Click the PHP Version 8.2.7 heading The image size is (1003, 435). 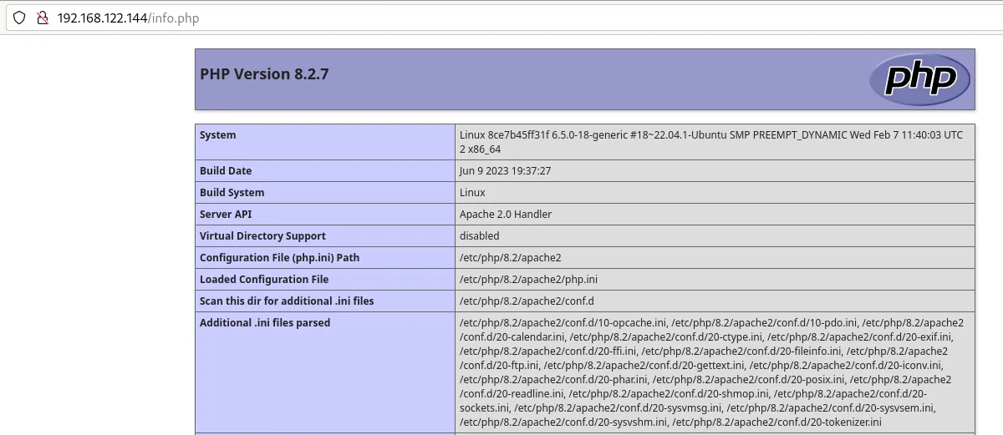pos(264,74)
